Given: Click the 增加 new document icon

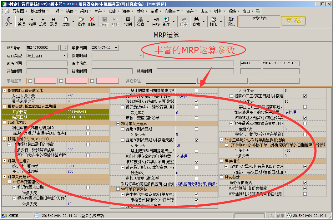Looking at the screenshot, I should coord(66,22).
